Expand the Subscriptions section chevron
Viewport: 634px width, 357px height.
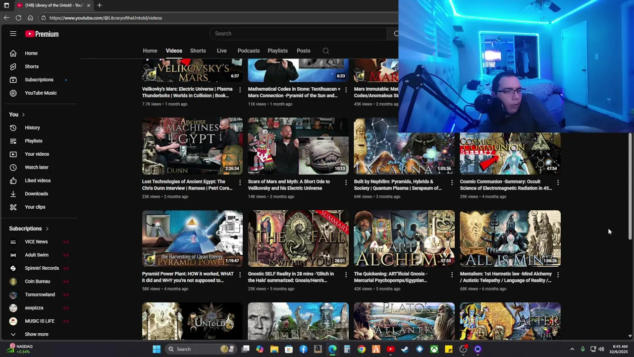click(x=47, y=229)
